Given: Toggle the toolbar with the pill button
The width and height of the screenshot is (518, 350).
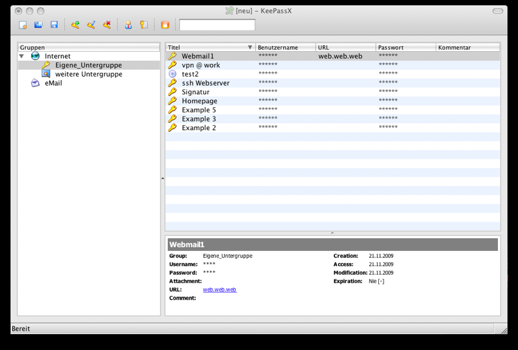Looking at the screenshot, I should [497, 11].
